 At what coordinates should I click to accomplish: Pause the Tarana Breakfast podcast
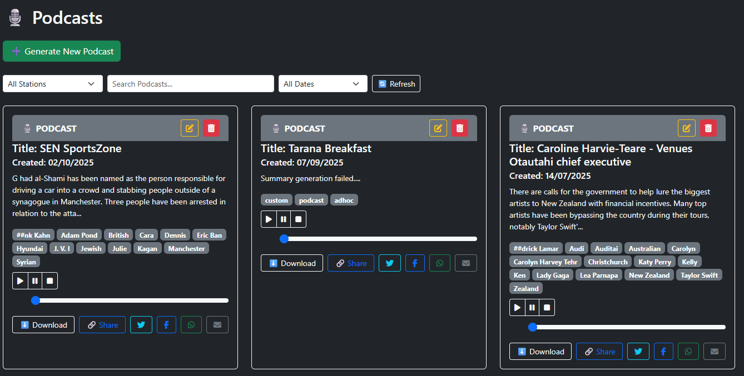[284, 219]
